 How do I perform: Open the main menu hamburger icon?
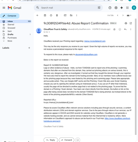(4, 8)
